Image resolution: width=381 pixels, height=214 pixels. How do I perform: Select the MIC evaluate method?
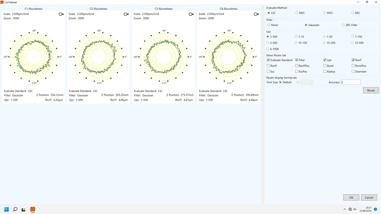click(356, 13)
